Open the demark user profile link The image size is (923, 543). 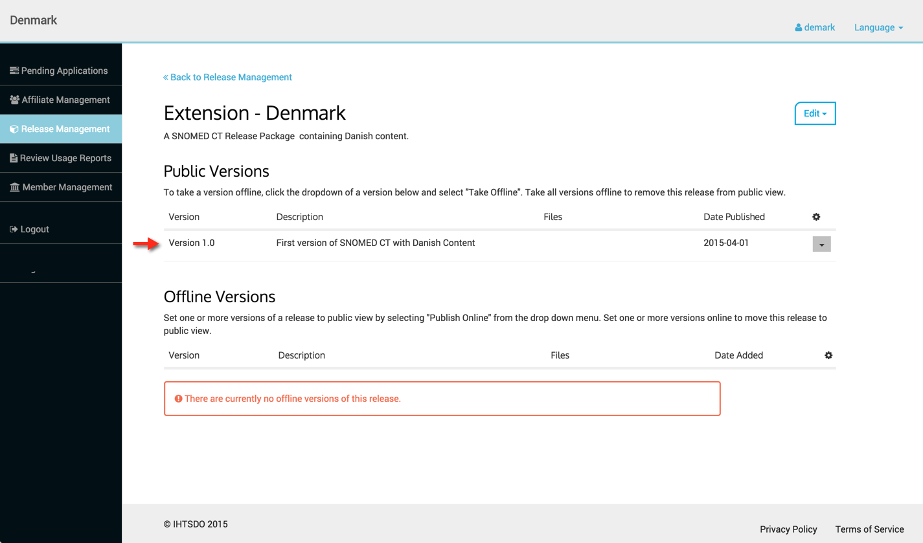tap(815, 28)
